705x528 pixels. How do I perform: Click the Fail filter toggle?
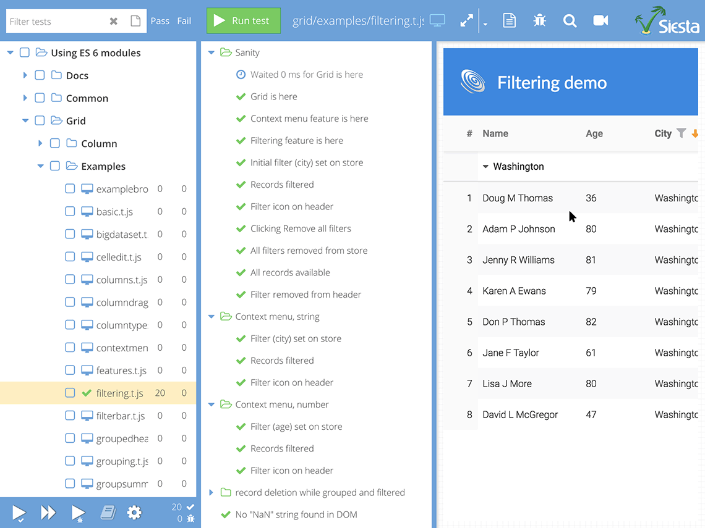pyautogui.click(x=184, y=21)
